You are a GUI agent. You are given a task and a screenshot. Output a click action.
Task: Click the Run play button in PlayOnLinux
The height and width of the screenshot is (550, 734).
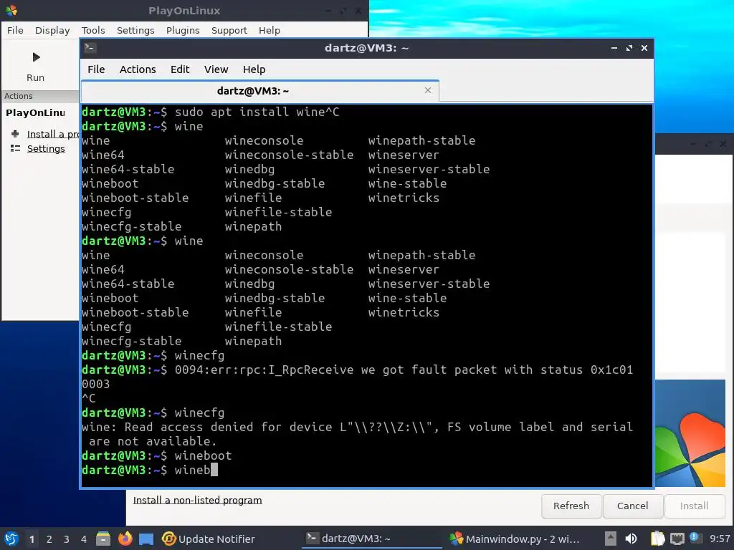point(36,57)
